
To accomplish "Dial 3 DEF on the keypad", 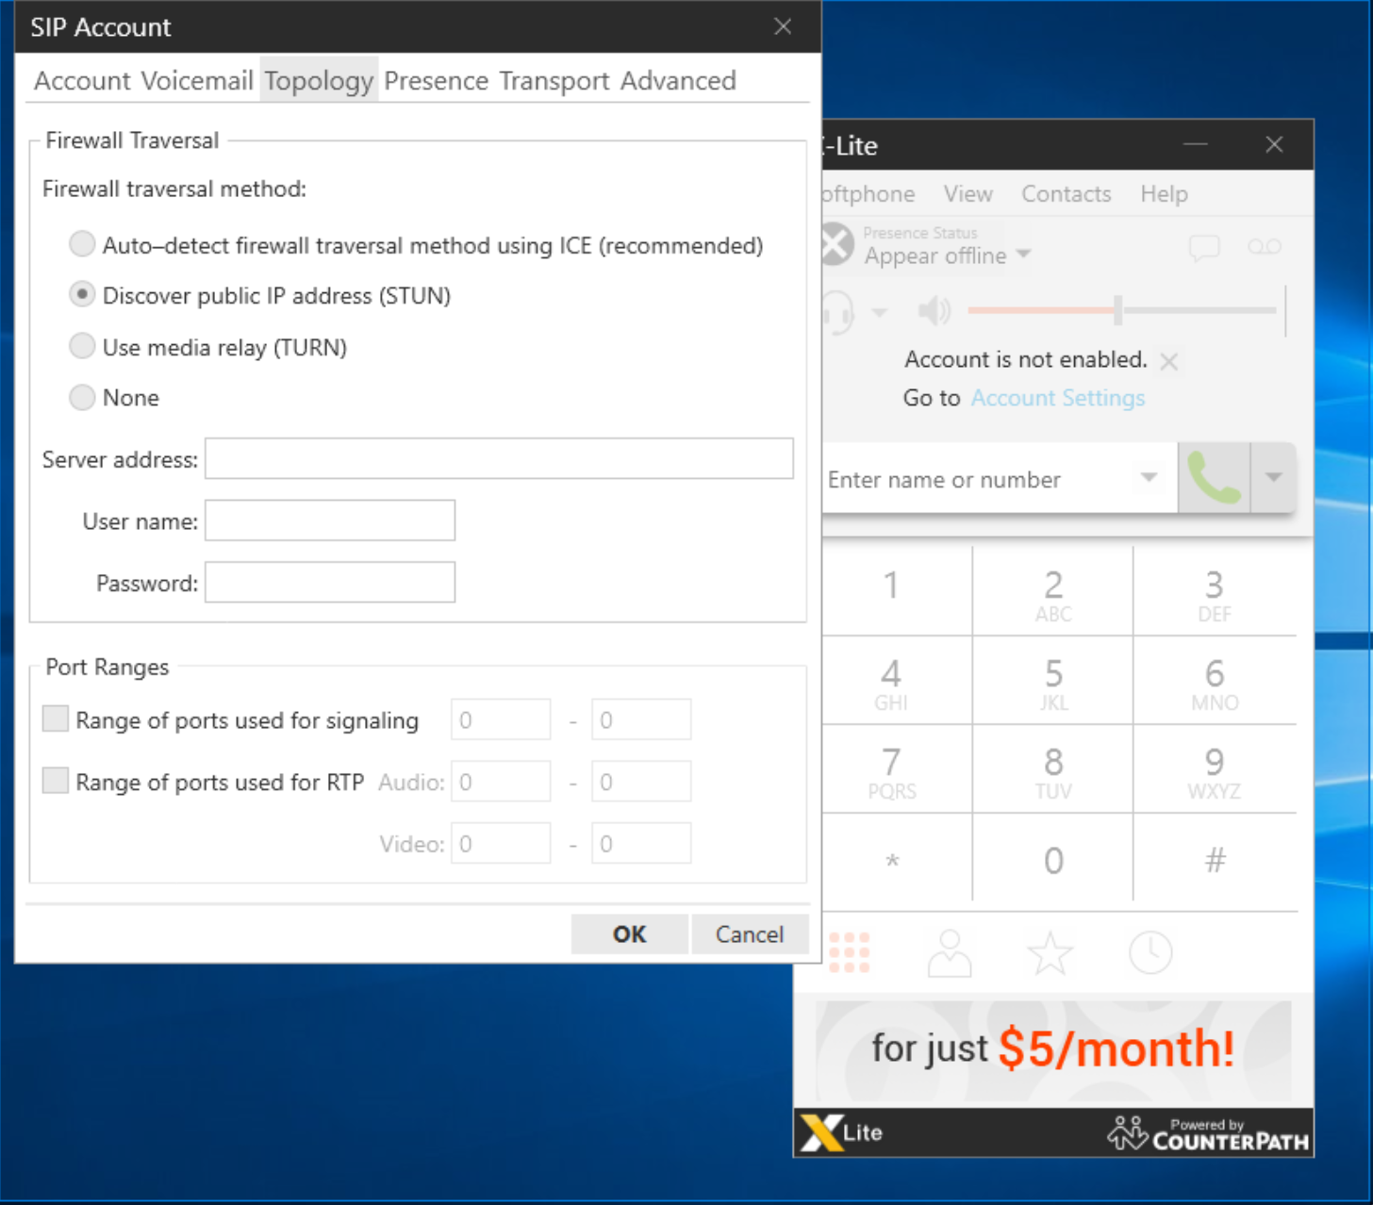I will (1215, 591).
